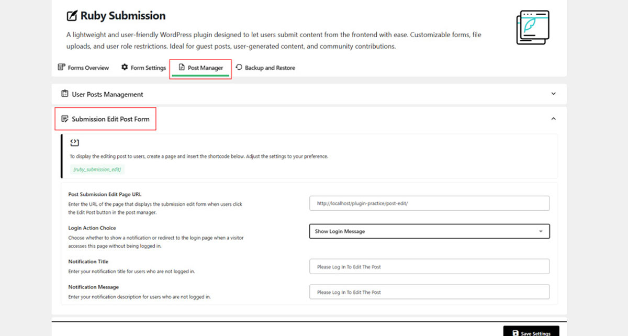
Task: Click the Notification Title input field
Action: tap(430, 266)
